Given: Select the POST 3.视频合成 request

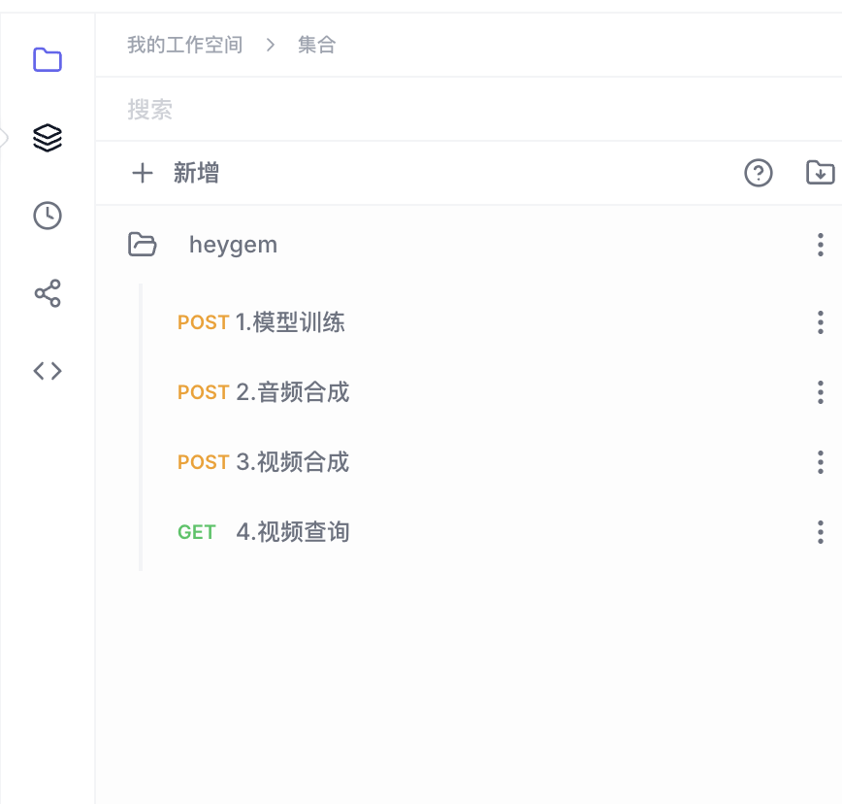Looking at the screenshot, I should click(291, 462).
